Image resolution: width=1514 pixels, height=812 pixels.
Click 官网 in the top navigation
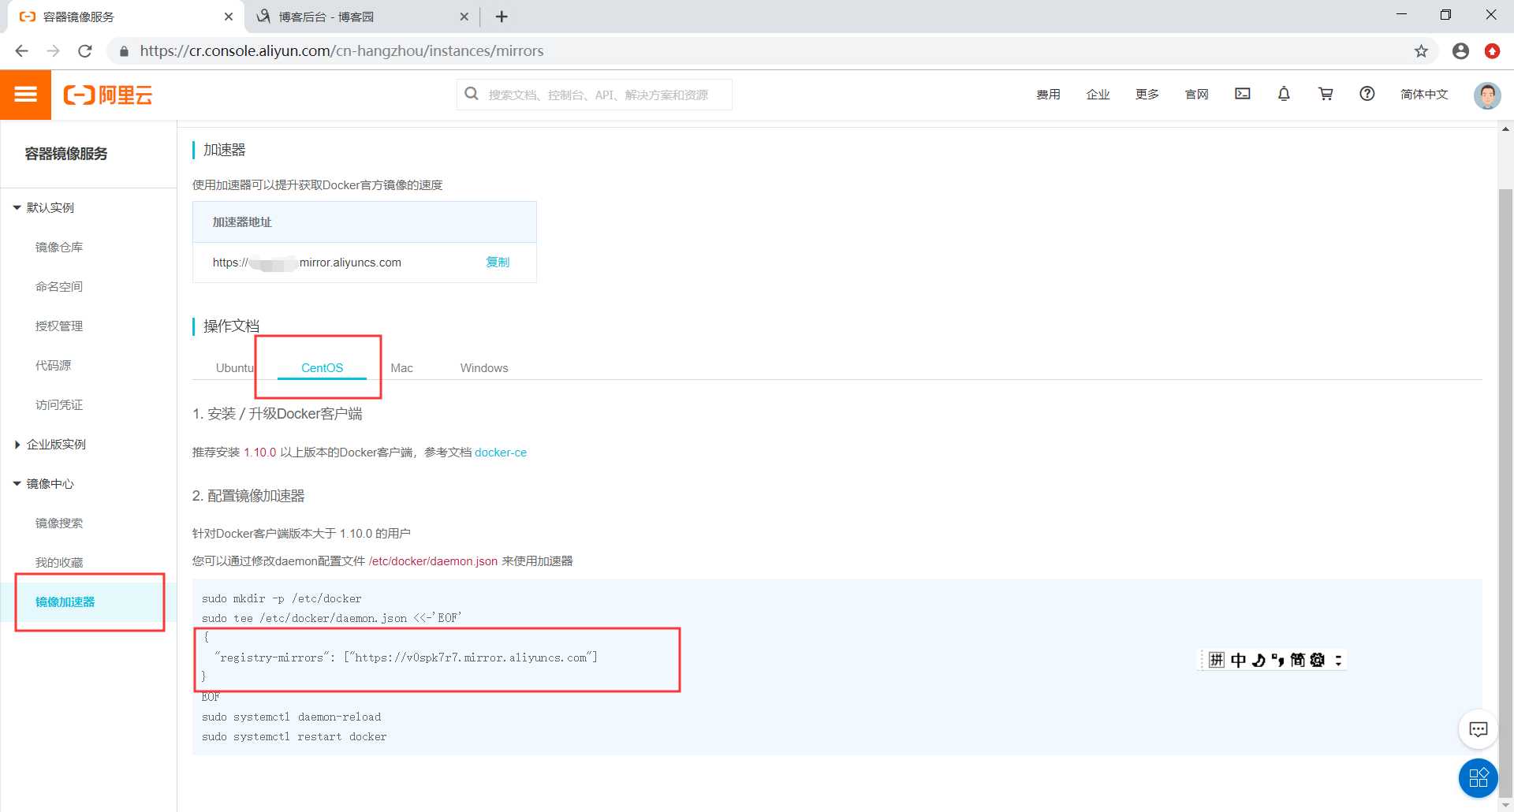(1197, 94)
